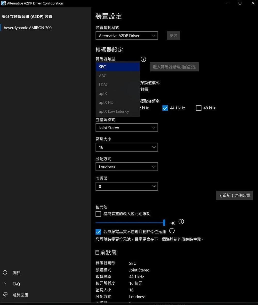The height and width of the screenshot is (305, 258).
Task: Click the (重新) 連接裝置 reconnect button
Action: pos(235,196)
